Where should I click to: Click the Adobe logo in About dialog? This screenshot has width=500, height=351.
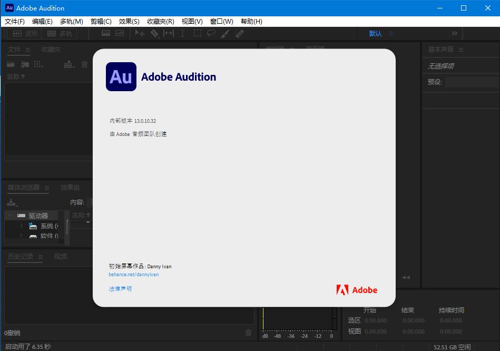[x=357, y=290]
